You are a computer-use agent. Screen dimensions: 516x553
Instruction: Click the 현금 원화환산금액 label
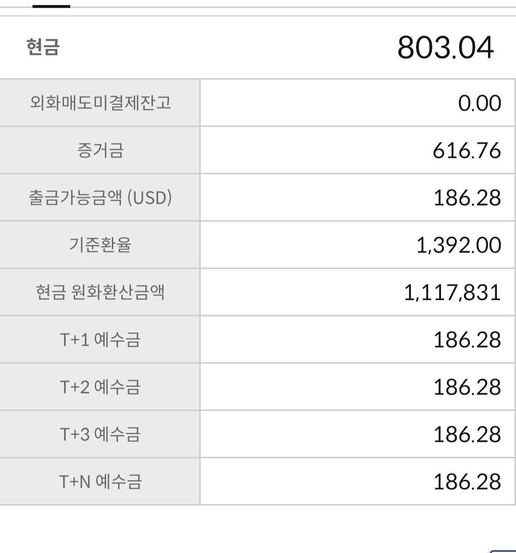(100, 292)
